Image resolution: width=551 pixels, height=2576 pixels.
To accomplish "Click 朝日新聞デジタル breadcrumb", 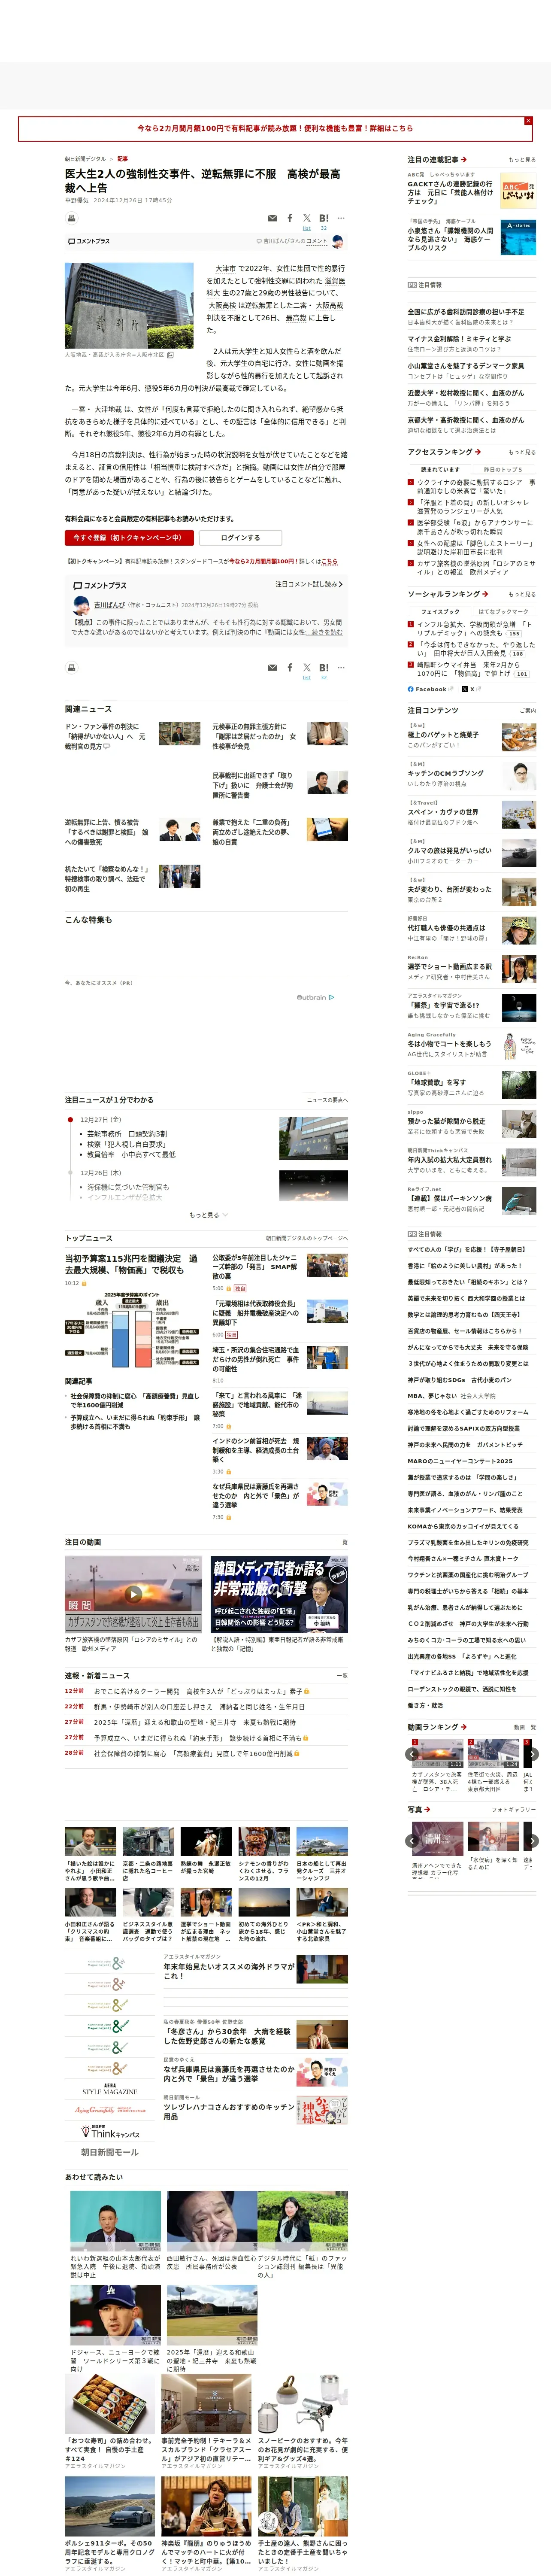I will pos(85,159).
